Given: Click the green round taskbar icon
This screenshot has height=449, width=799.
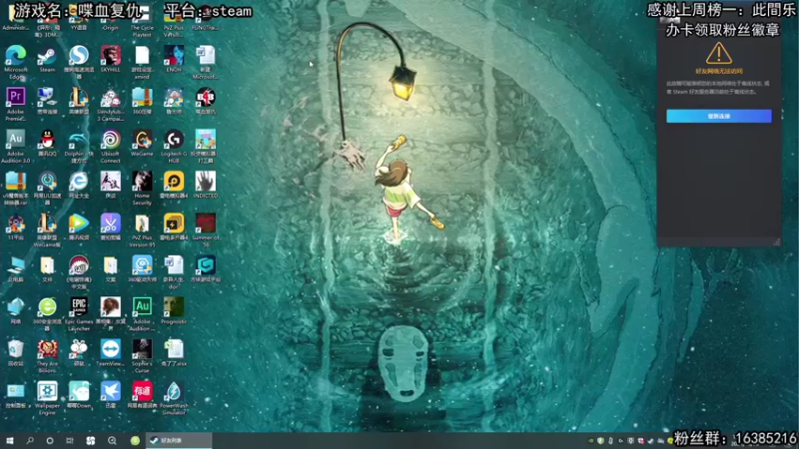Looking at the screenshot, I should pos(135,441).
